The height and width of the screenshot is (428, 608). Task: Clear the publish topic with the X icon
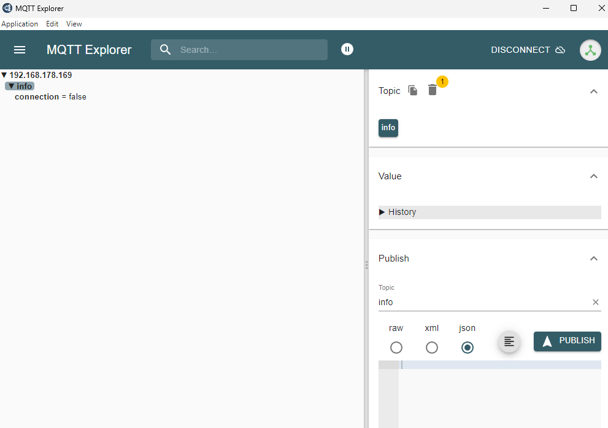596,302
